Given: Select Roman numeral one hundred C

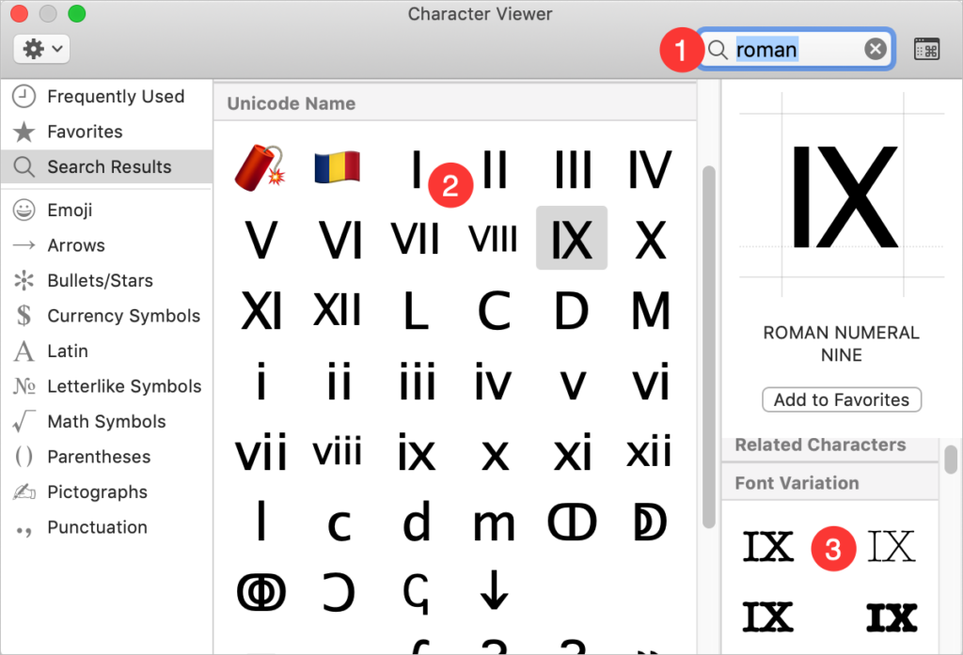Looking at the screenshot, I should tap(494, 311).
